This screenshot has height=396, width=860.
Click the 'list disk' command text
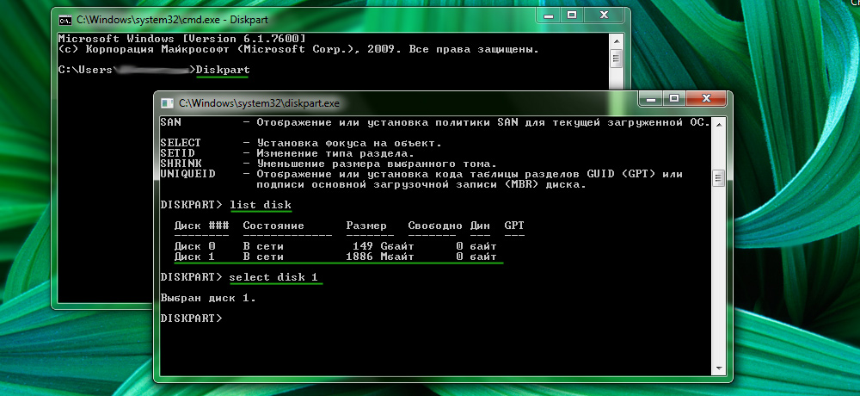pos(261,205)
